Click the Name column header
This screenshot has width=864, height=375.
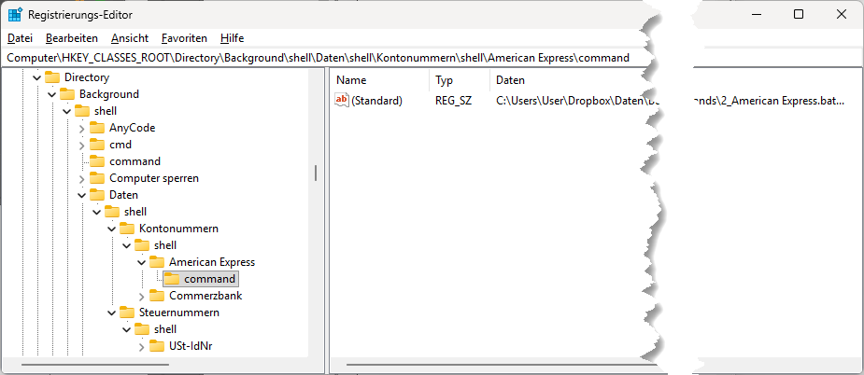pyautogui.click(x=351, y=80)
